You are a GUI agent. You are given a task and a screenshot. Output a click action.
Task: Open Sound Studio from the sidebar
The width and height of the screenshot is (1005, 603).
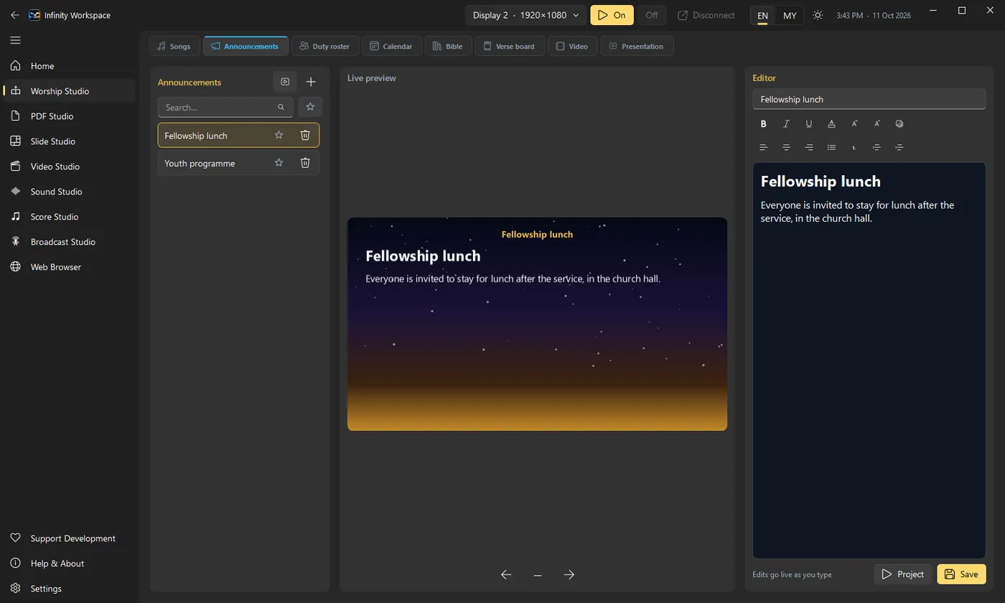coord(69,192)
